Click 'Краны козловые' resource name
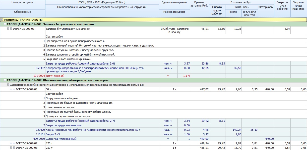 93,130
